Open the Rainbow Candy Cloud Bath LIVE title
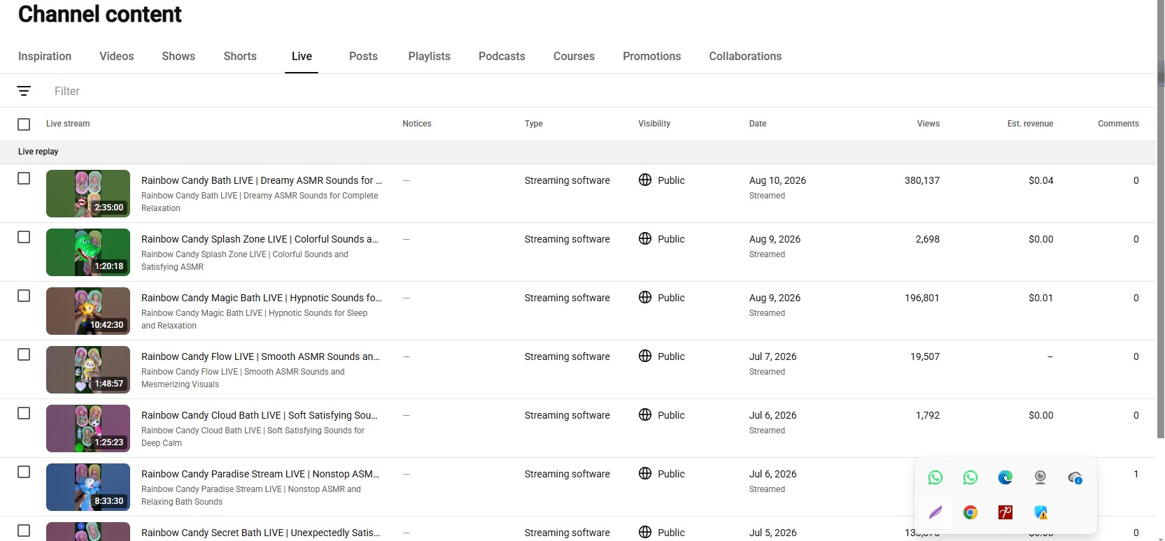Screen dimensions: 1165x541 pyautogui.click(x=260, y=415)
